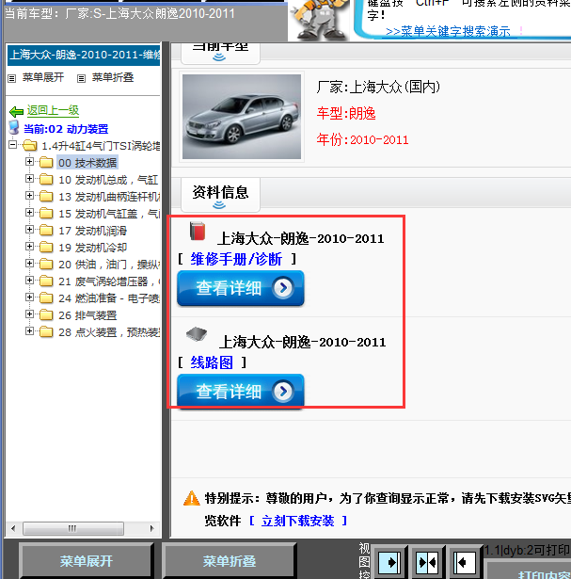
Task: Open the 资料信息 tab header
Action: [220, 195]
